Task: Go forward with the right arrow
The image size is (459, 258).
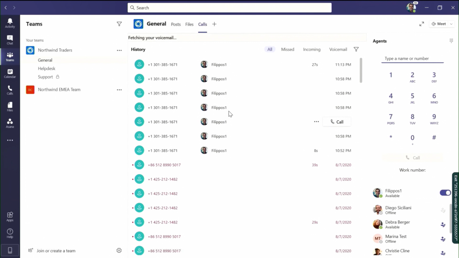Action: coord(14,8)
